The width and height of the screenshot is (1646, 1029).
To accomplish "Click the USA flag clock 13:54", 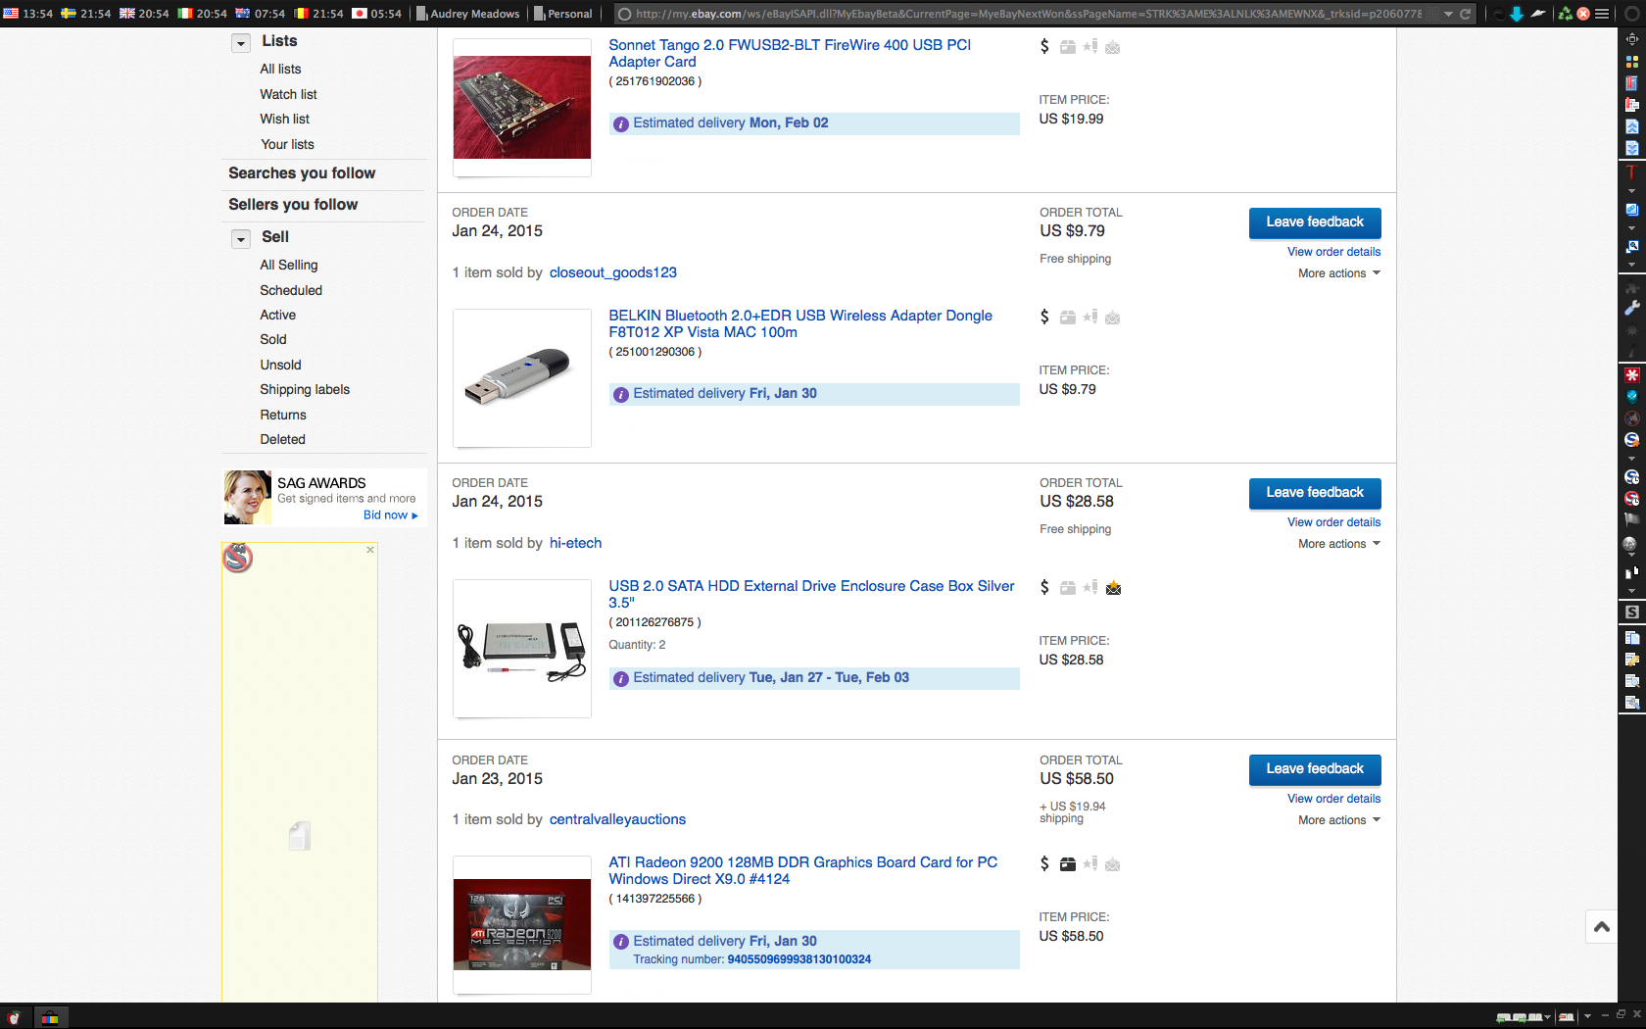I will pyautogui.click(x=28, y=14).
